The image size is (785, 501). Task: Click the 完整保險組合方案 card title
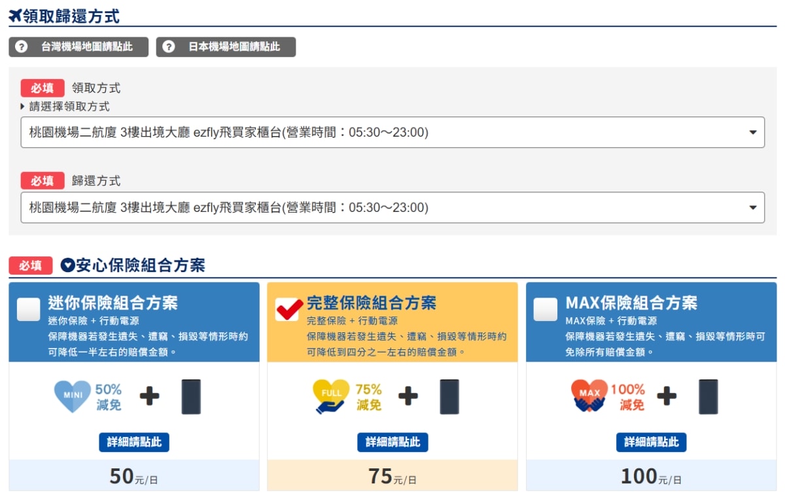(372, 303)
